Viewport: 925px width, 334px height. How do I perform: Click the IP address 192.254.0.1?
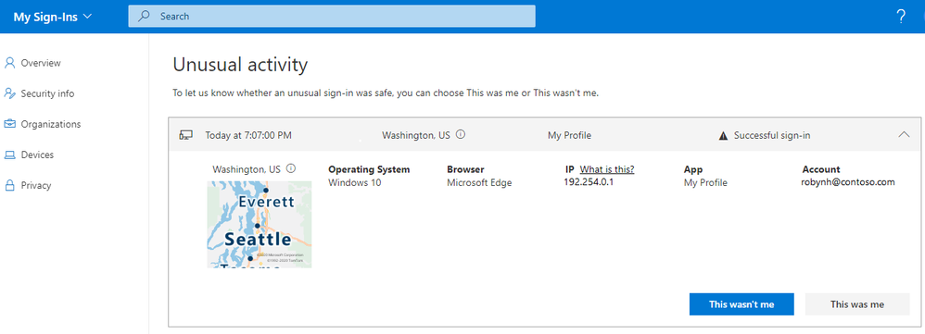[589, 182]
